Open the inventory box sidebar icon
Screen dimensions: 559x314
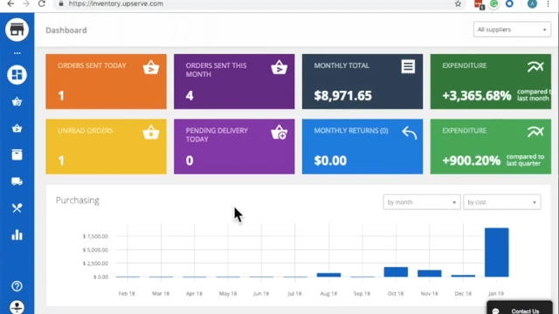[17, 154]
